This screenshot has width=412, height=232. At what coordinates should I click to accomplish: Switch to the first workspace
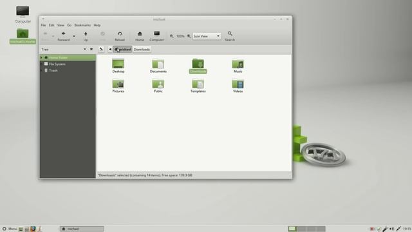(293, 229)
